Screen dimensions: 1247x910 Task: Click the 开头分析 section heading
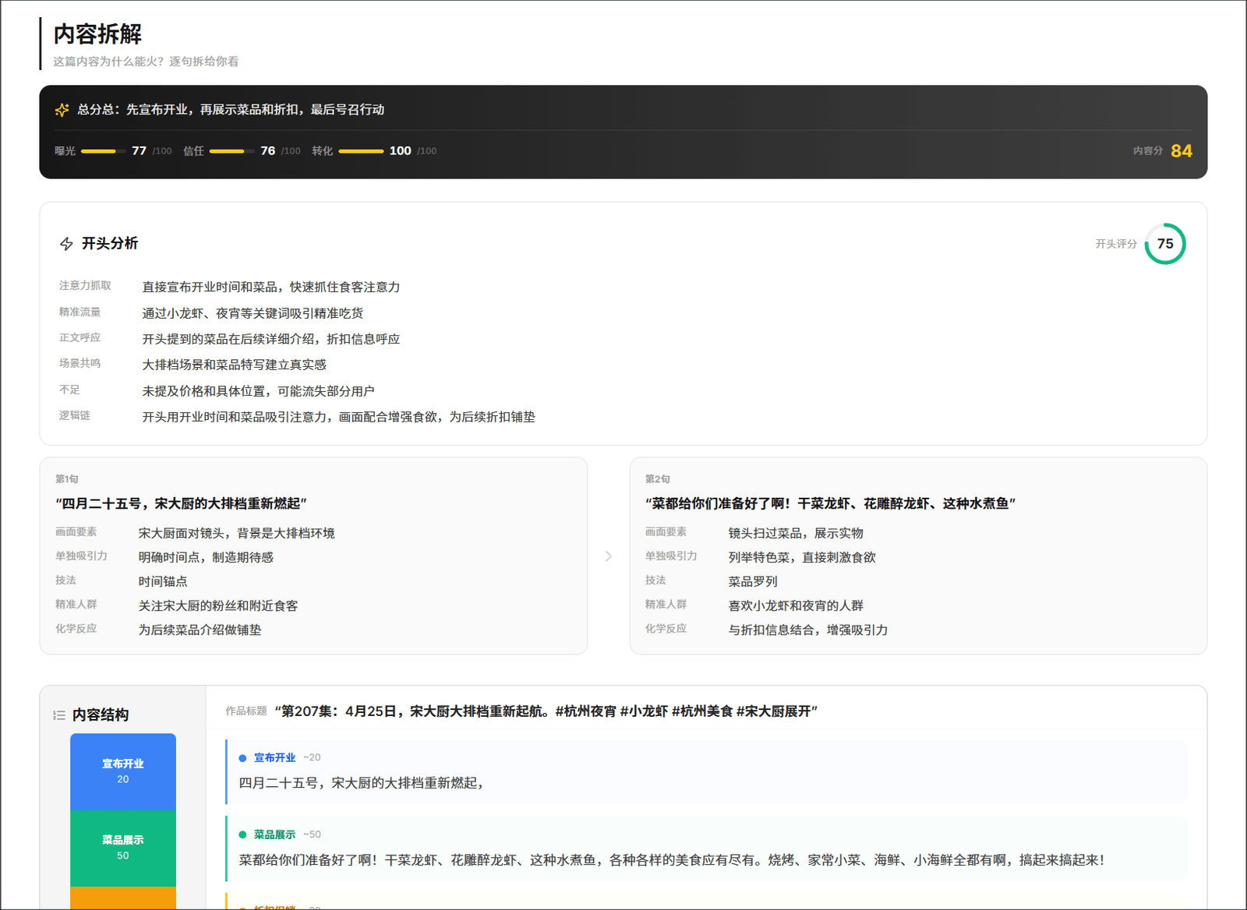[110, 244]
